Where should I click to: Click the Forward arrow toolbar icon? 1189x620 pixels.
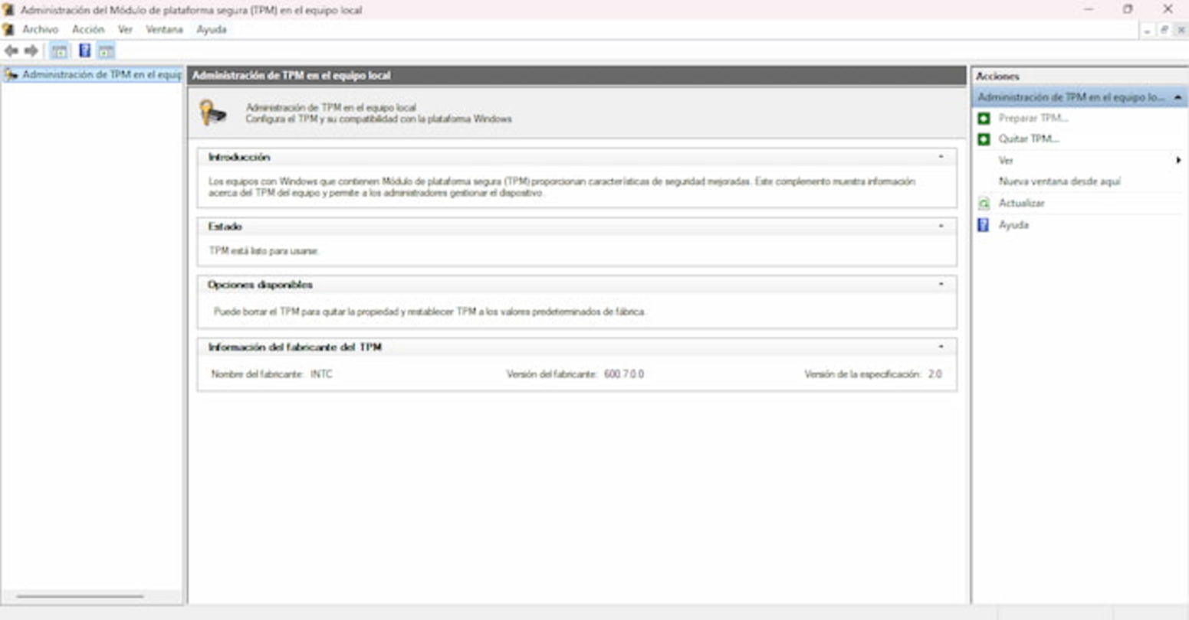(x=31, y=51)
